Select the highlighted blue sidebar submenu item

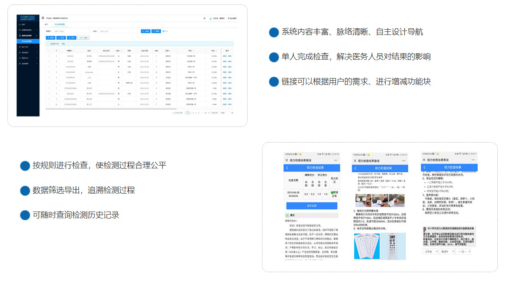(x=28, y=41)
